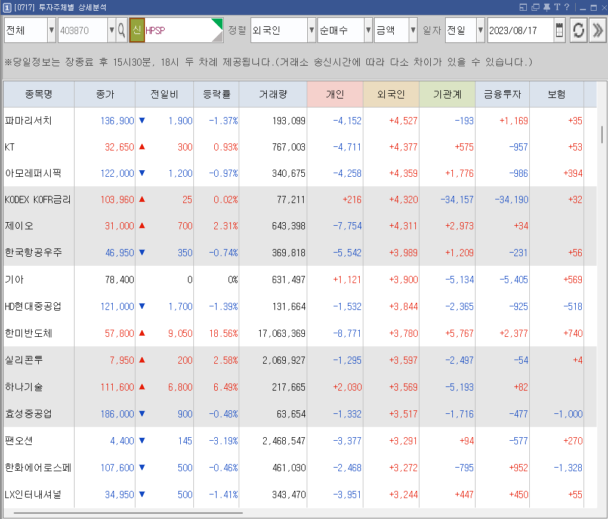This screenshot has width=608, height=519.
Task: Select the 기아 row name
Action: click(x=14, y=280)
